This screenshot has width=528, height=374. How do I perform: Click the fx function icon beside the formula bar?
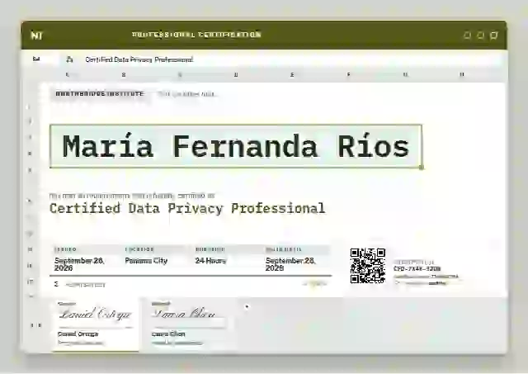click(69, 59)
